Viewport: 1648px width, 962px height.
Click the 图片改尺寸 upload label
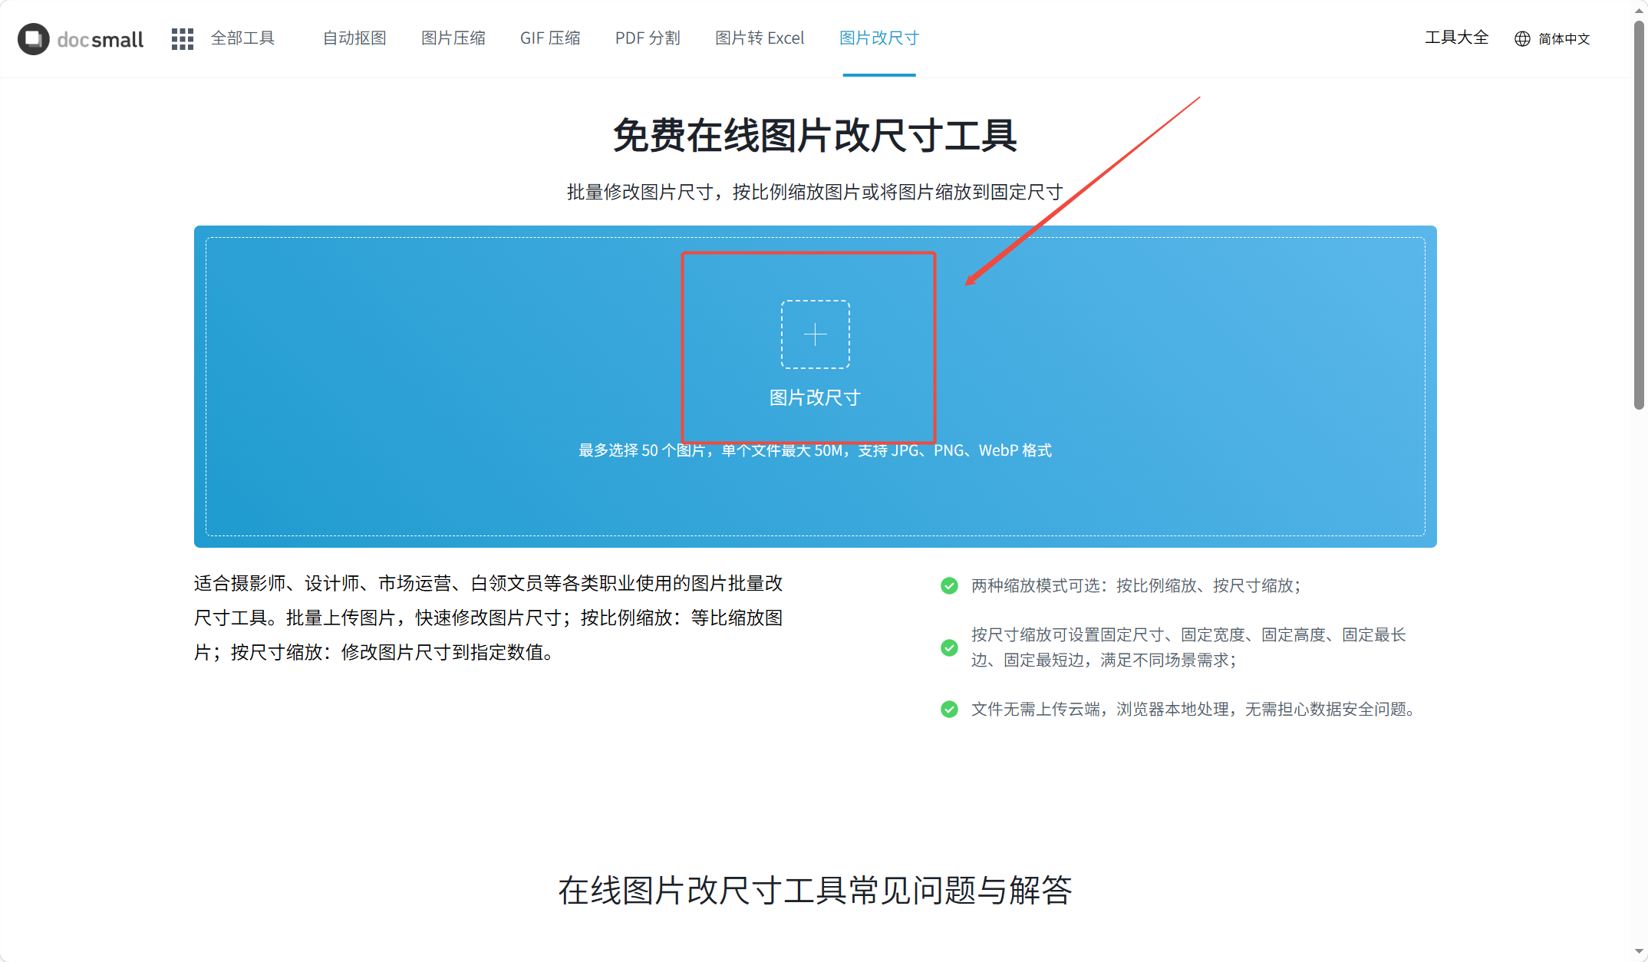coord(815,397)
